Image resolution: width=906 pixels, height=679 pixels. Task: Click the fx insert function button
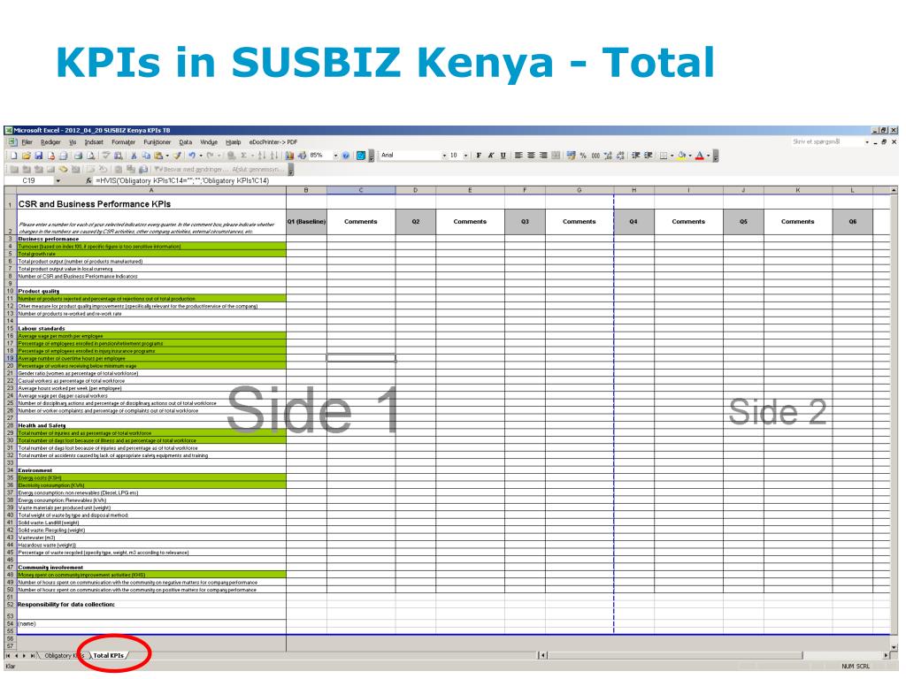pos(89,180)
